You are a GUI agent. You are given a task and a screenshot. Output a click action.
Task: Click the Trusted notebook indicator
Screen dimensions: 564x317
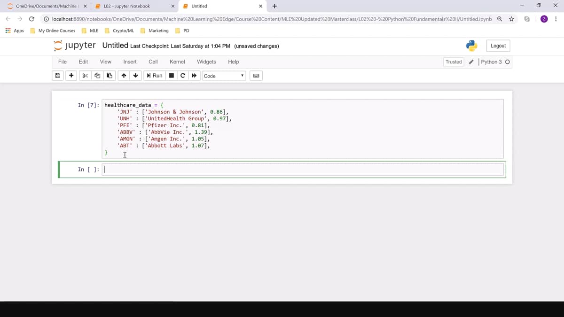(x=454, y=62)
